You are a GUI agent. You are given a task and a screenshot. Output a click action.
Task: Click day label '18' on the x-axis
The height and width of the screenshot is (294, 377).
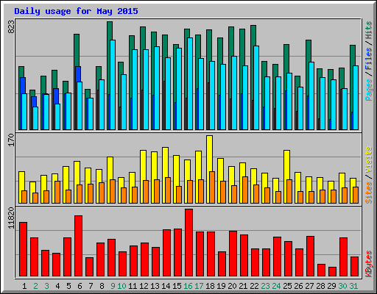click(x=210, y=286)
